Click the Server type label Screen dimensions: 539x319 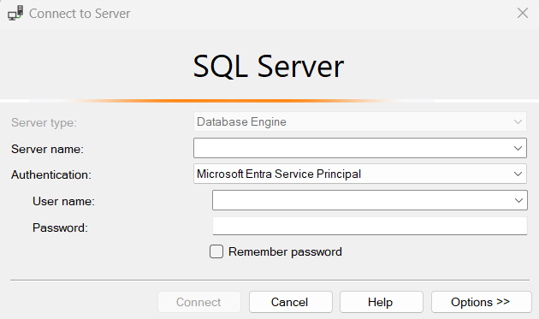44,122
